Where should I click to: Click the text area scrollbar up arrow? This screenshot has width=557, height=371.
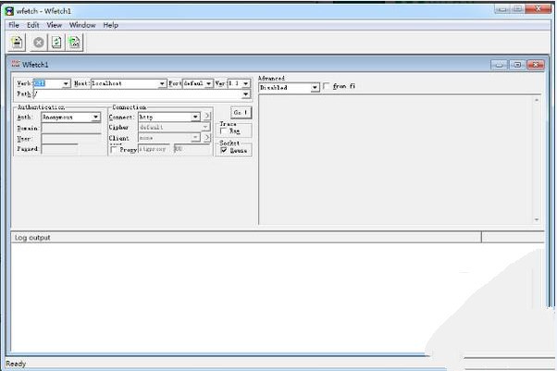tap(537, 100)
